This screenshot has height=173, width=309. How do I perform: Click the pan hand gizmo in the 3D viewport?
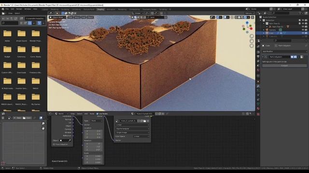pos(252,41)
